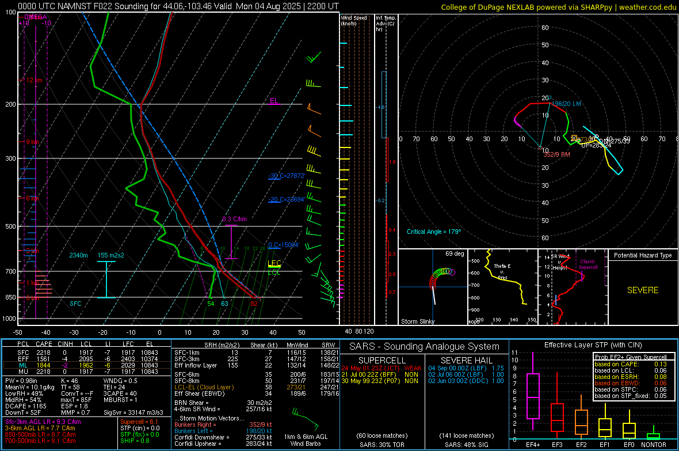Screen dimensions: 679x451
Task: Click the PW = 0.98in value
Action: [x=21, y=381]
